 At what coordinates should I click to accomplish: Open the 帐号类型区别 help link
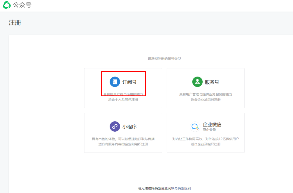(x=181, y=188)
